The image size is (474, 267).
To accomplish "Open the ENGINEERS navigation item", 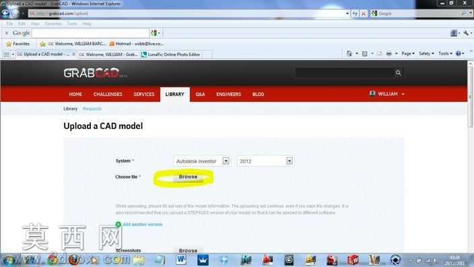I will 228,94.
